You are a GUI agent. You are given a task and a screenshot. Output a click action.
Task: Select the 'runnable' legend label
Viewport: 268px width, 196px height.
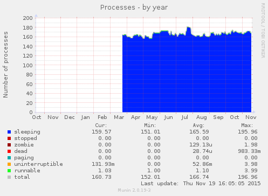28,171
